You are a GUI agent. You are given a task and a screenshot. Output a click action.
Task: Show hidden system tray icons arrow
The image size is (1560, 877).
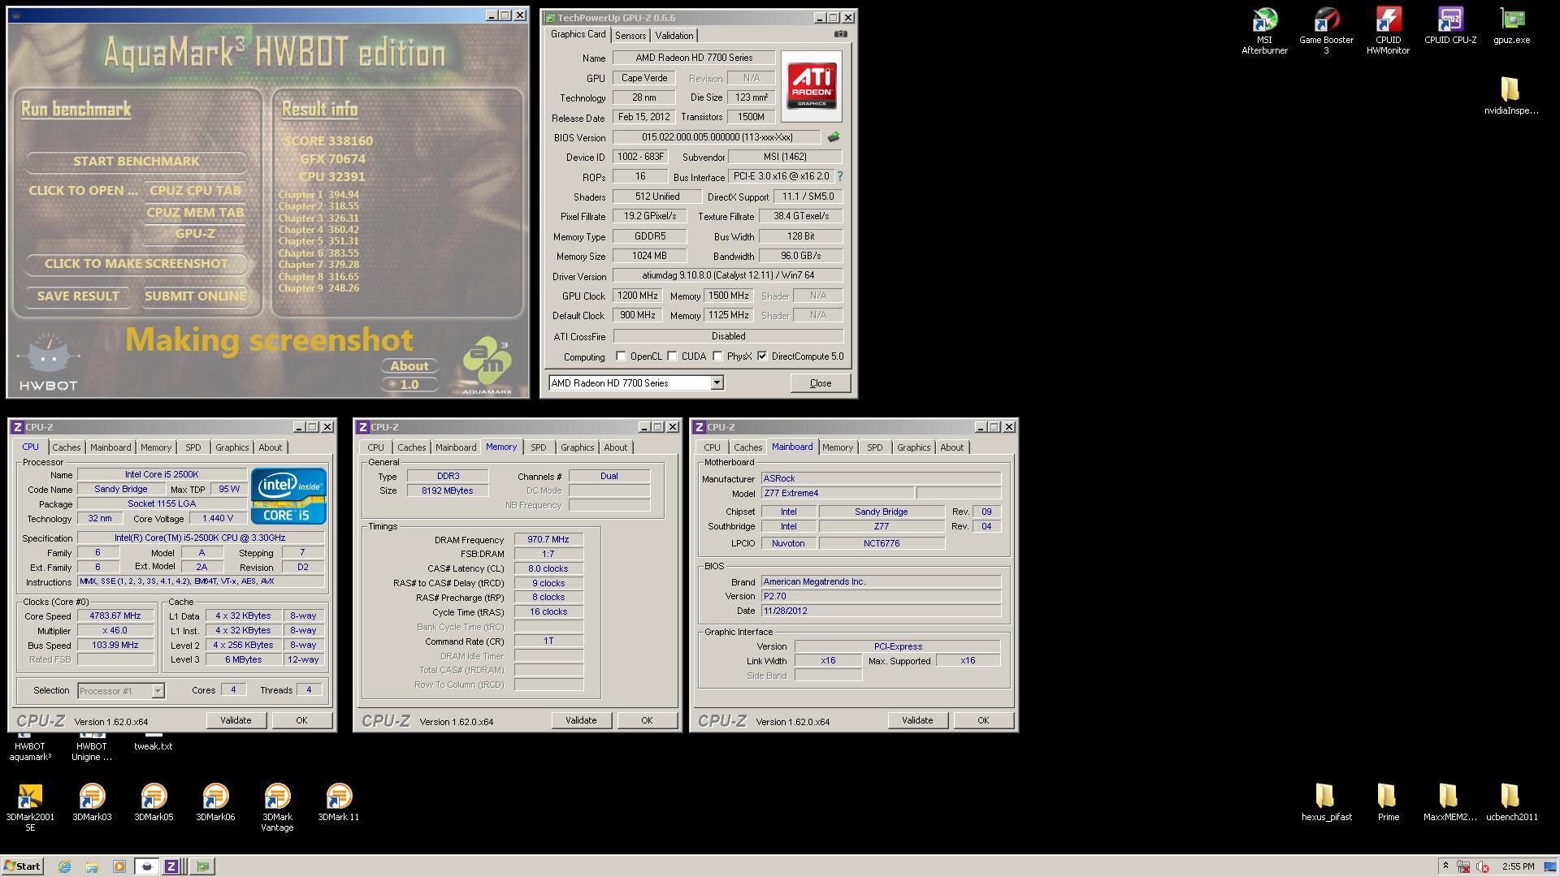pos(1445,866)
